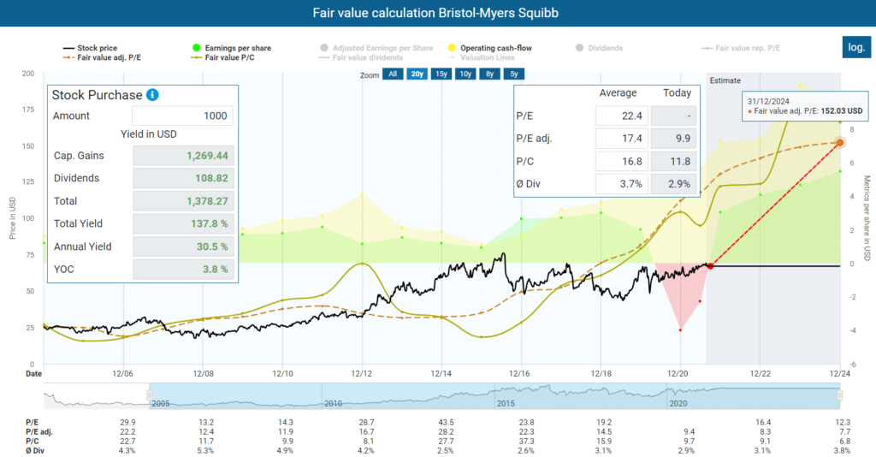Click the Total value 1,378.27

(x=183, y=201)
